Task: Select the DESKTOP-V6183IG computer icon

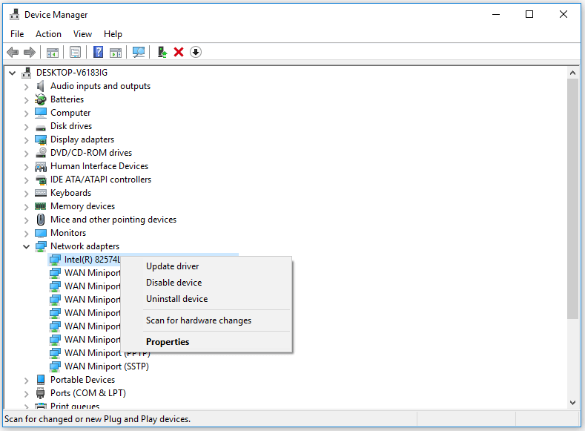Action: tap(26, 73)
